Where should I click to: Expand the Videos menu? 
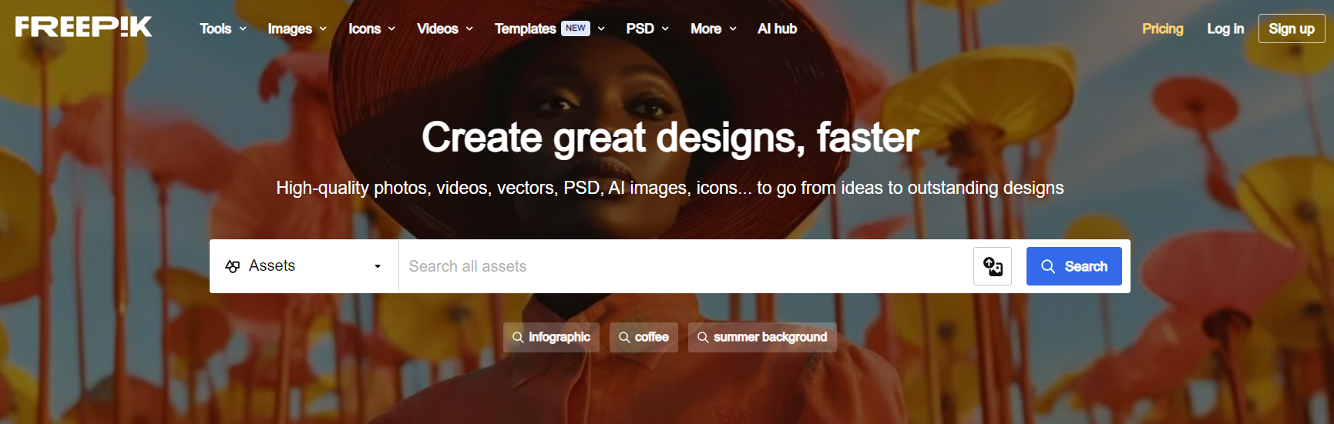(445, 28)
